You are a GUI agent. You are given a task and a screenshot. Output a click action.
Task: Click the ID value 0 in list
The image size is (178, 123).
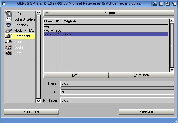56,27
